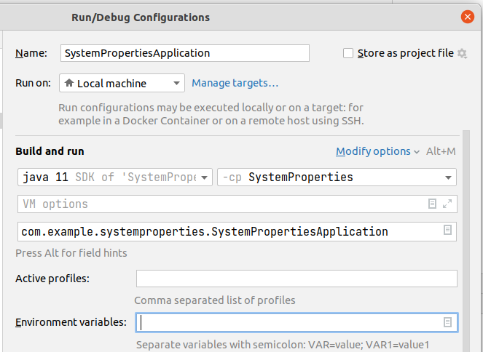The height and width of the screenshot is (352, 483).
Task: Click the browse icon in main class field
Action: click(447, 231)
